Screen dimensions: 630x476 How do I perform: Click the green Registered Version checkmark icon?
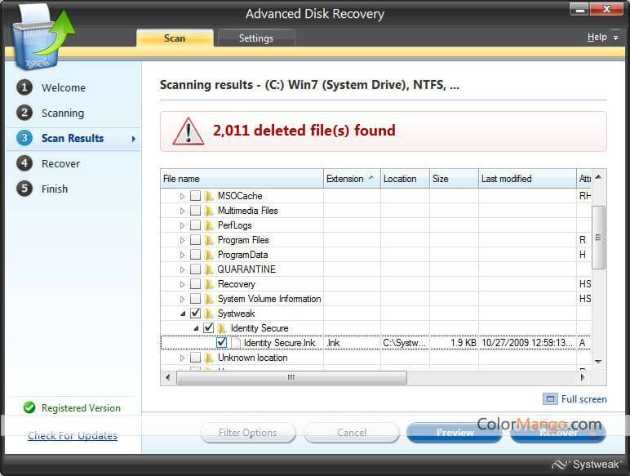click(x=29, y=407)
